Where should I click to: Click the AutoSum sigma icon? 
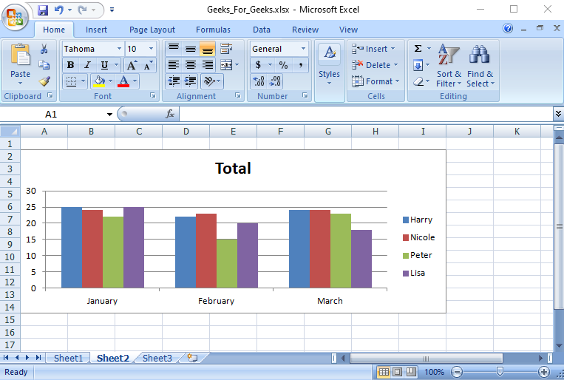click(418, 49)
